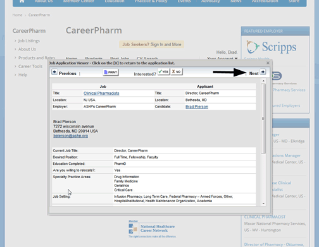The height and width of the screenshot is (247, 319).
Task: Click the Next text label
Action: tap(254, 73)
